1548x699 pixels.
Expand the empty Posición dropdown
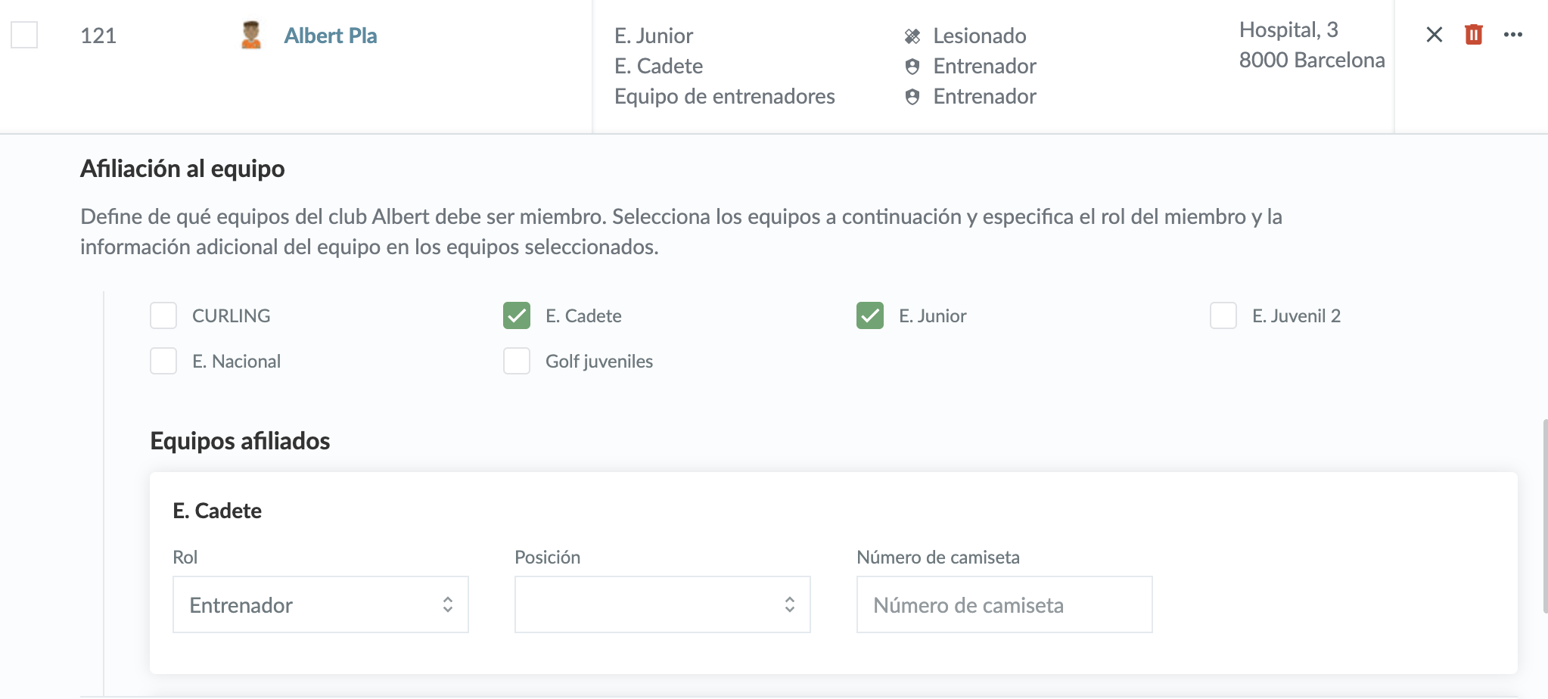point(662,604)
